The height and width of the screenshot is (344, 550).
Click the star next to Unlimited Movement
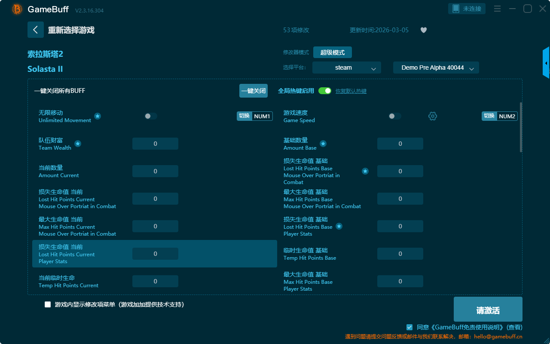pyautogui.click(x=98, y=116)
